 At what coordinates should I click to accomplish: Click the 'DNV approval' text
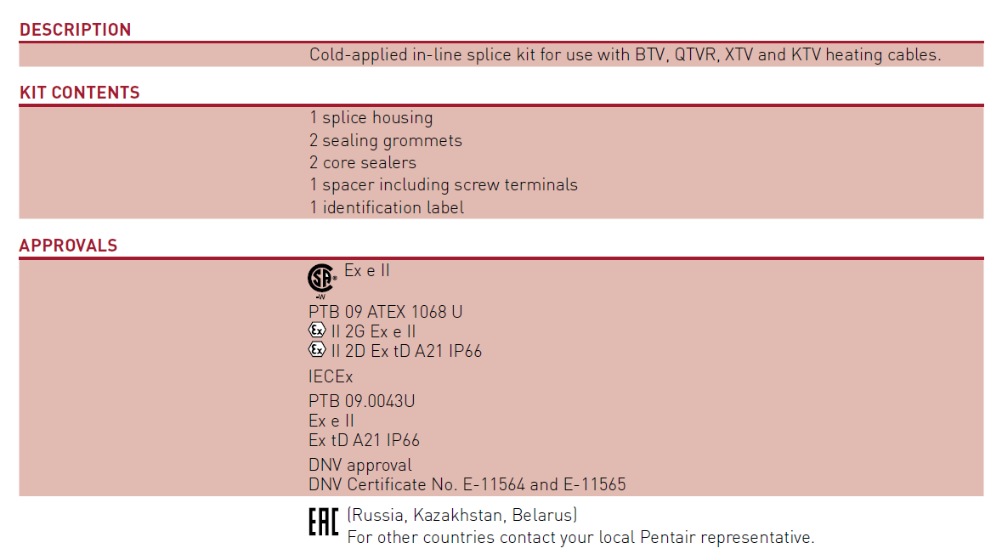coord(360,465)
